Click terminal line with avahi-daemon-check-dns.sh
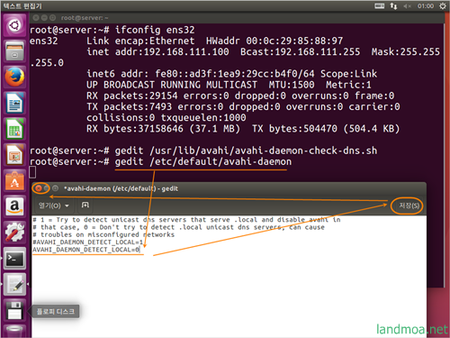Screen dimensions: 450x338 246,151
